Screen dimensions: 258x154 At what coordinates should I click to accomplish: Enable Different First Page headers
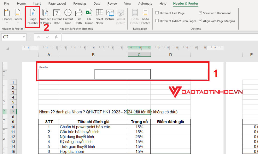click(x=157, y=13)
